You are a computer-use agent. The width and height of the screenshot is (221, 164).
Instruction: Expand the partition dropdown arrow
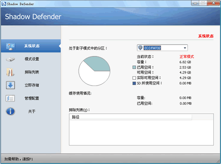[x=185, y=48]
